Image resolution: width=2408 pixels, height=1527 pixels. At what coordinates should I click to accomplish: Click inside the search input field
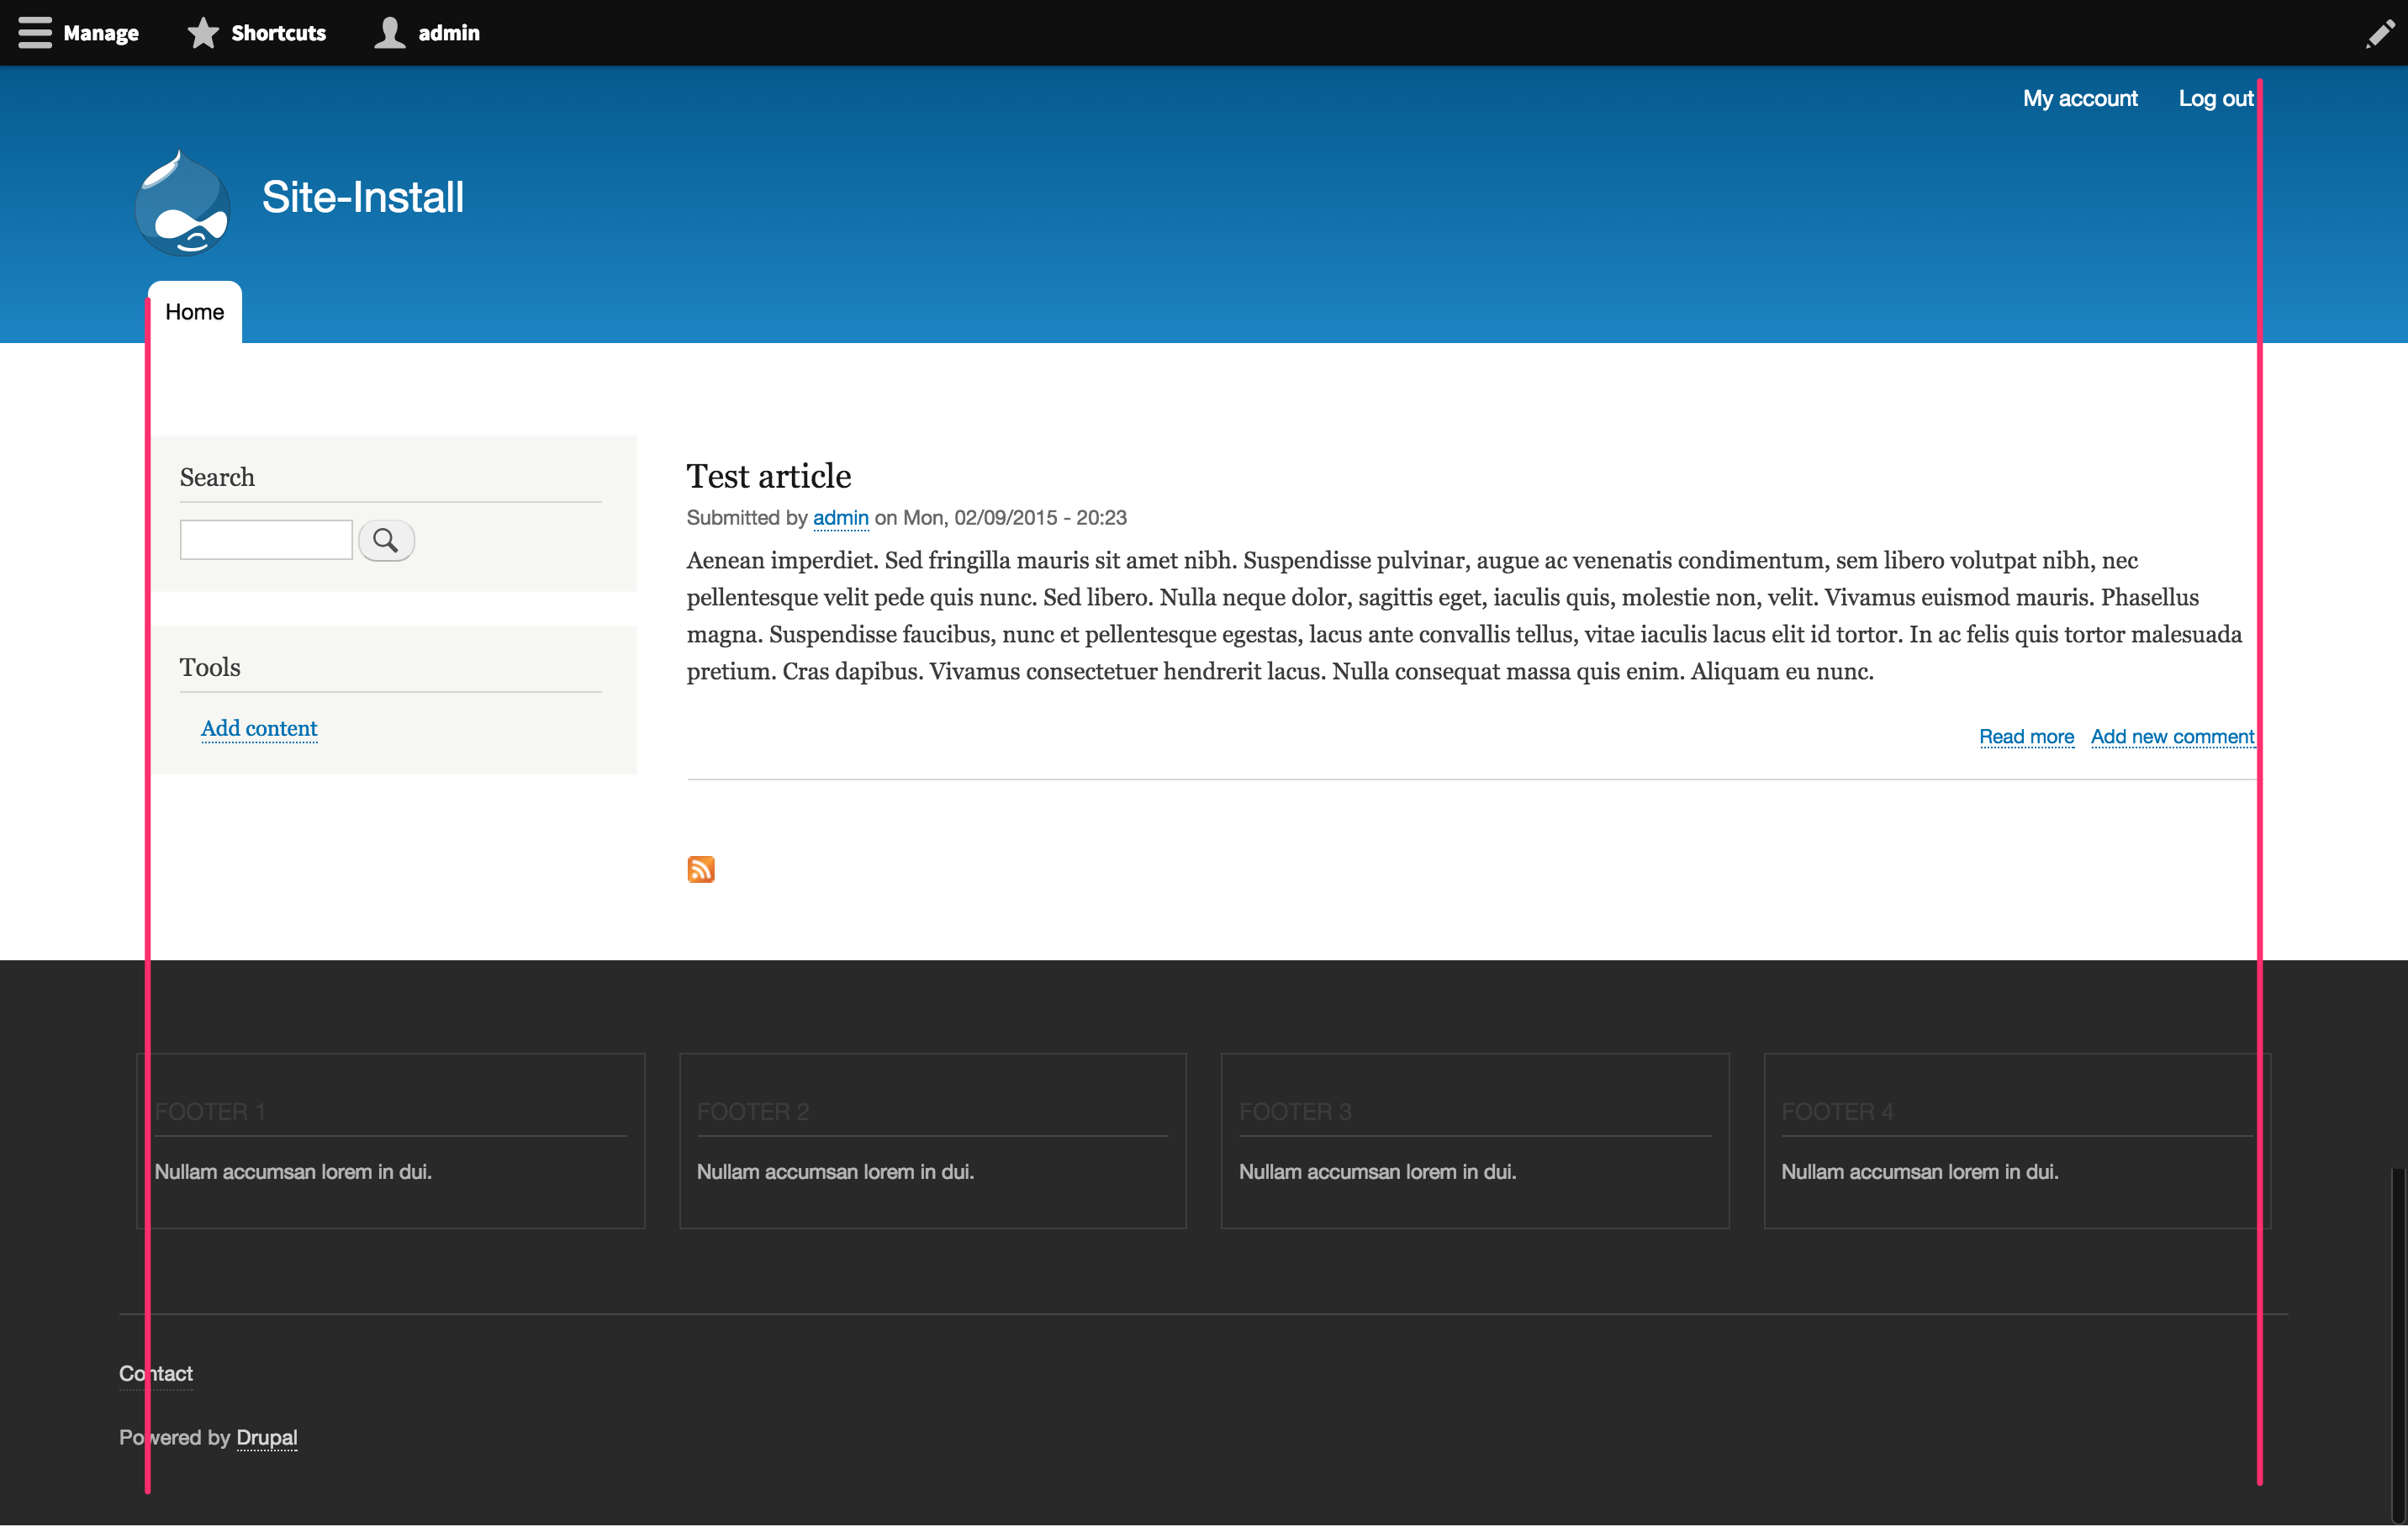(x=265, y=538)
